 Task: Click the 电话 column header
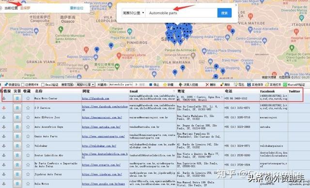[229, 91]
